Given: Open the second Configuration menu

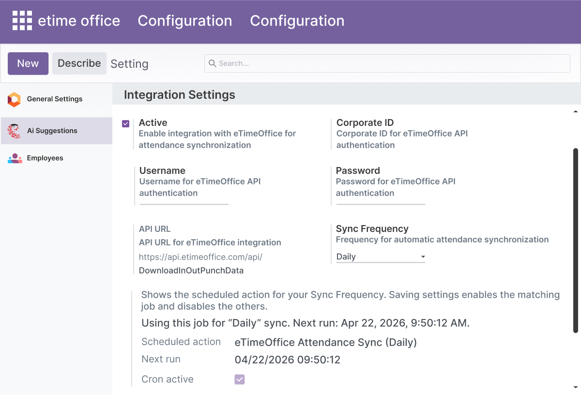Looking at the screenshot, I should [x=297, y=21].
